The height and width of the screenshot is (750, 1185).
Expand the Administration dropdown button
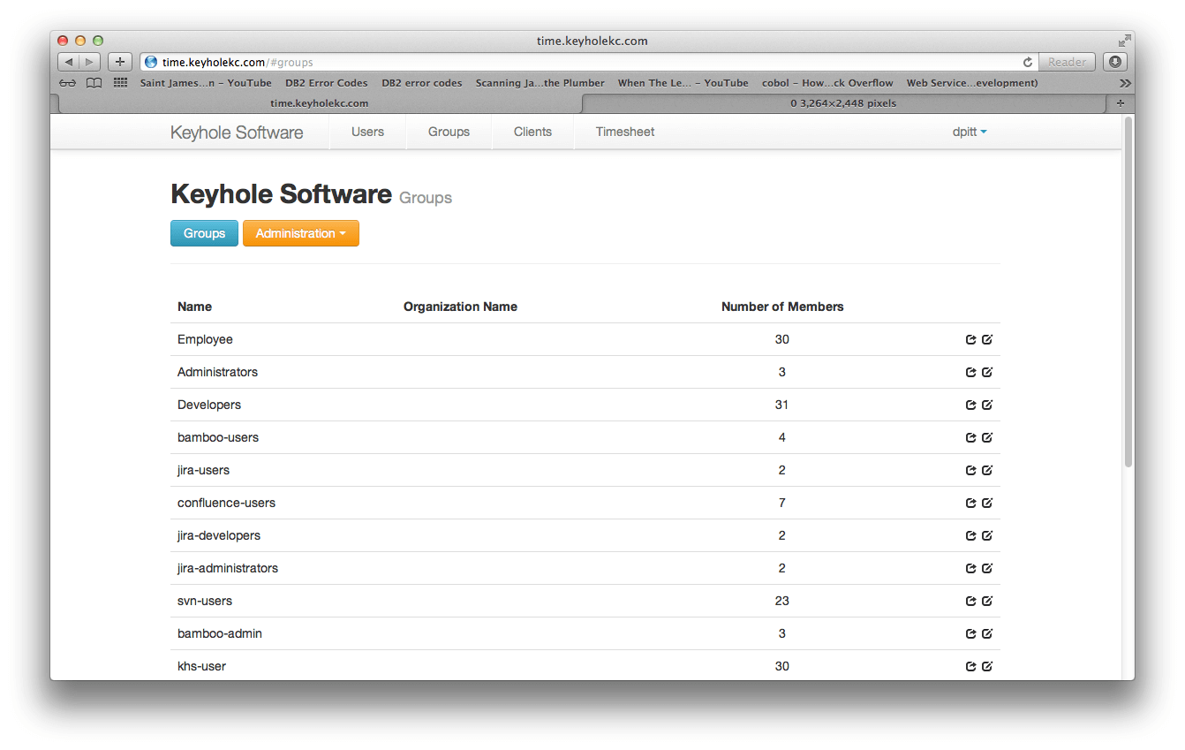coord(300,233)
